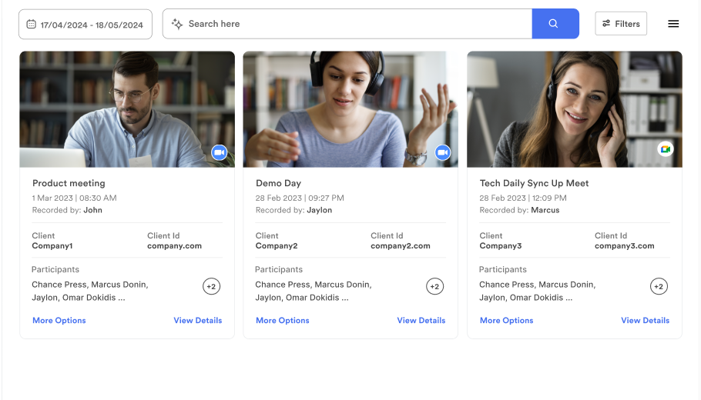The height and width of the screenshot is (400, 701).
Task: Open More Options for Demo Day
Action: 283,321
